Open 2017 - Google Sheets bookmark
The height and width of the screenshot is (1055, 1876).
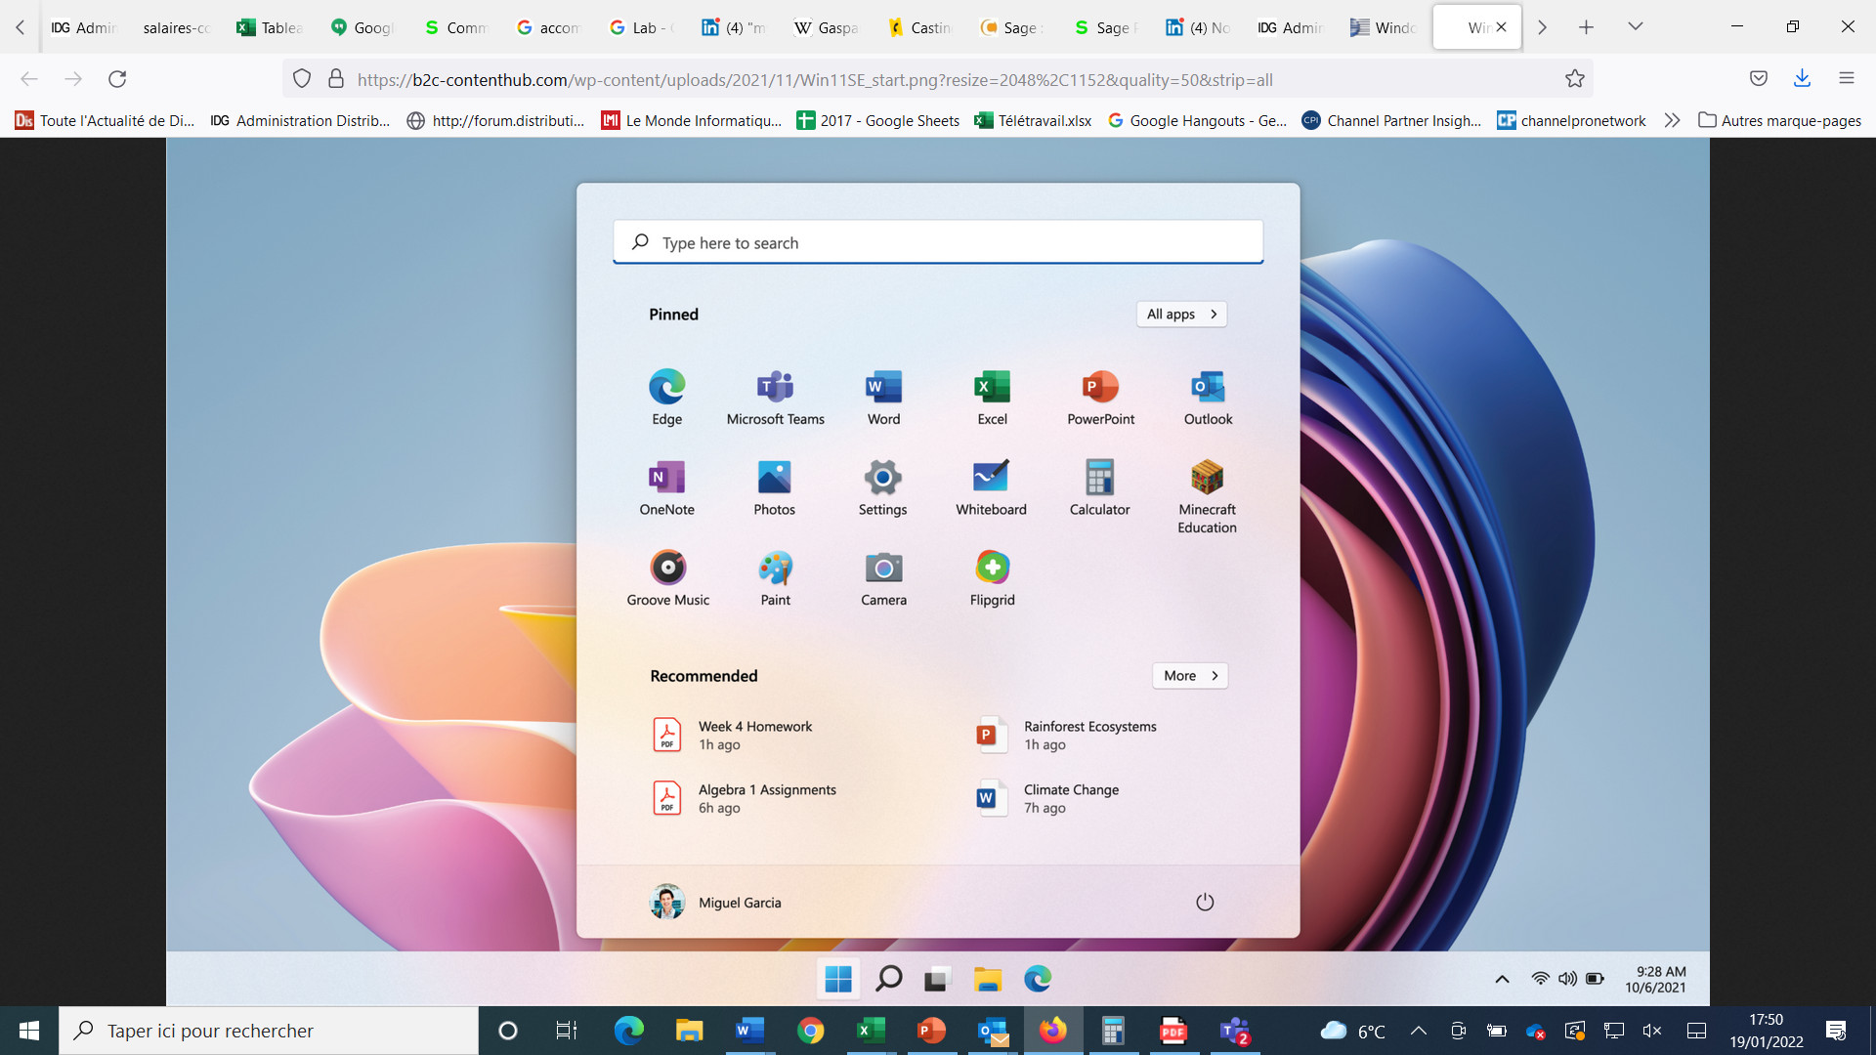(x=877, y=121)
